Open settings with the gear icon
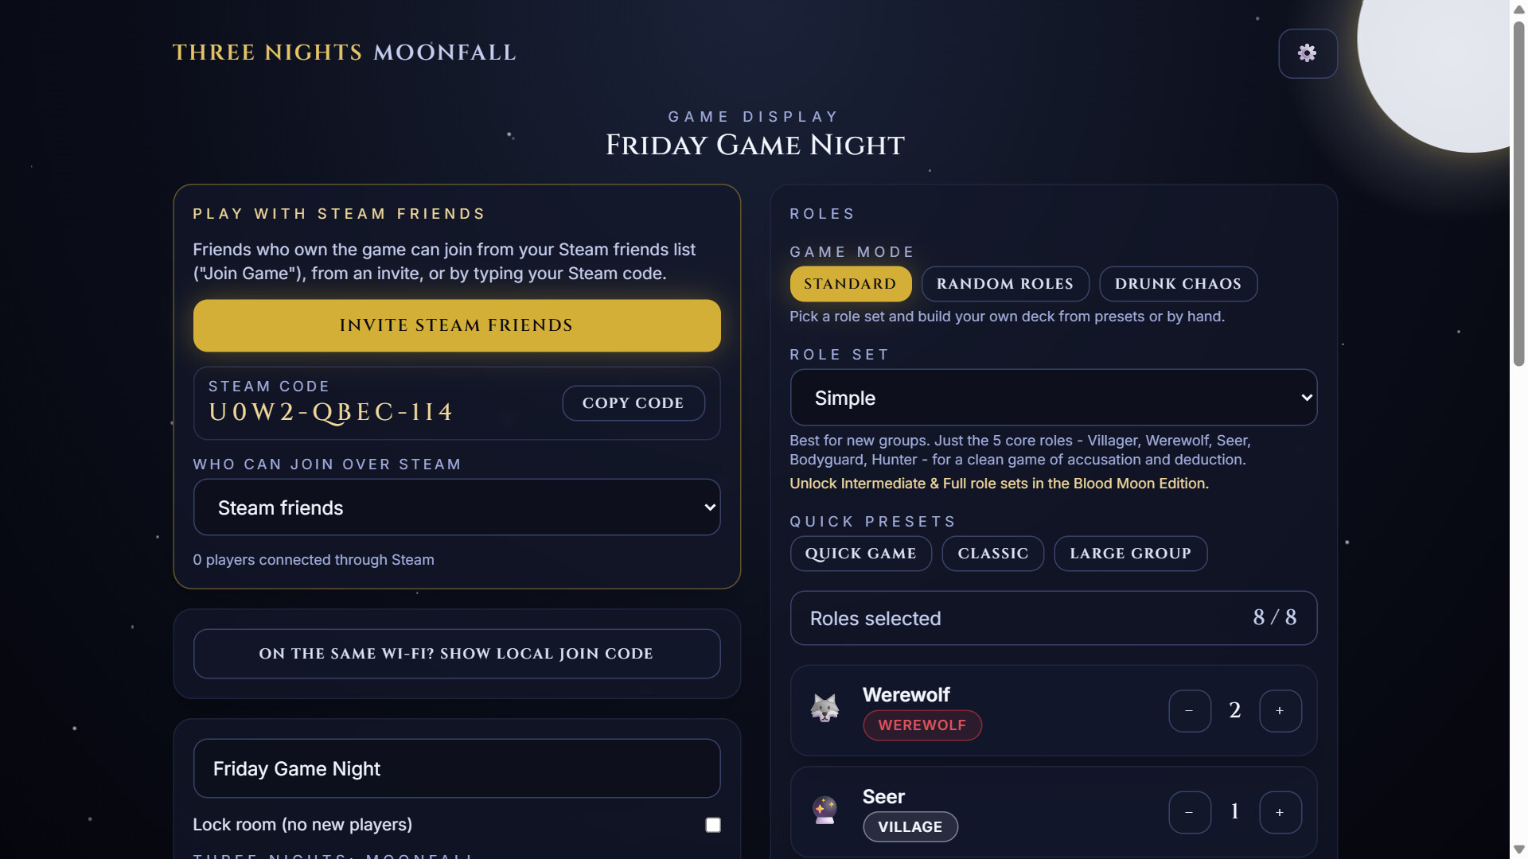The width and height of the screenshot is (1528, 859). coord(1307,53)
